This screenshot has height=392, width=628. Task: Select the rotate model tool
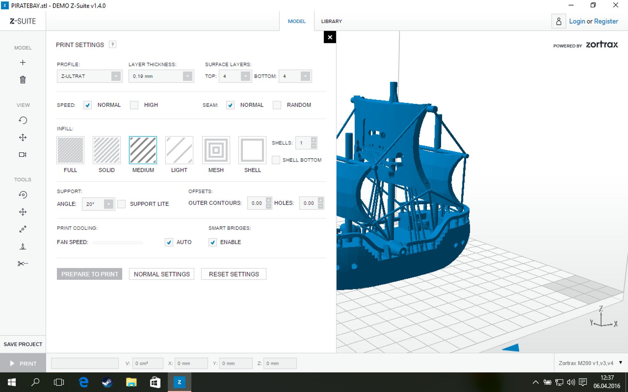point(23,195)
